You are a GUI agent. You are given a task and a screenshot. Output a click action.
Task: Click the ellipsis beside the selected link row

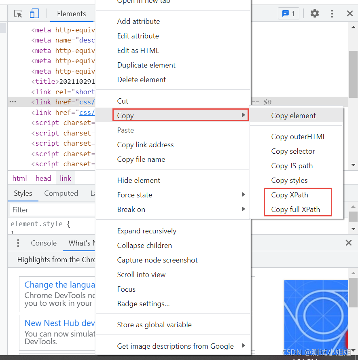pos(13,102)
